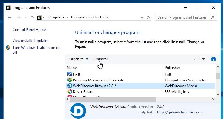Viewport: 223px width, 119px height.
Task: Click the horizontal scrollbar thumb
Action: pyautogui.click(x=113, y=99)
